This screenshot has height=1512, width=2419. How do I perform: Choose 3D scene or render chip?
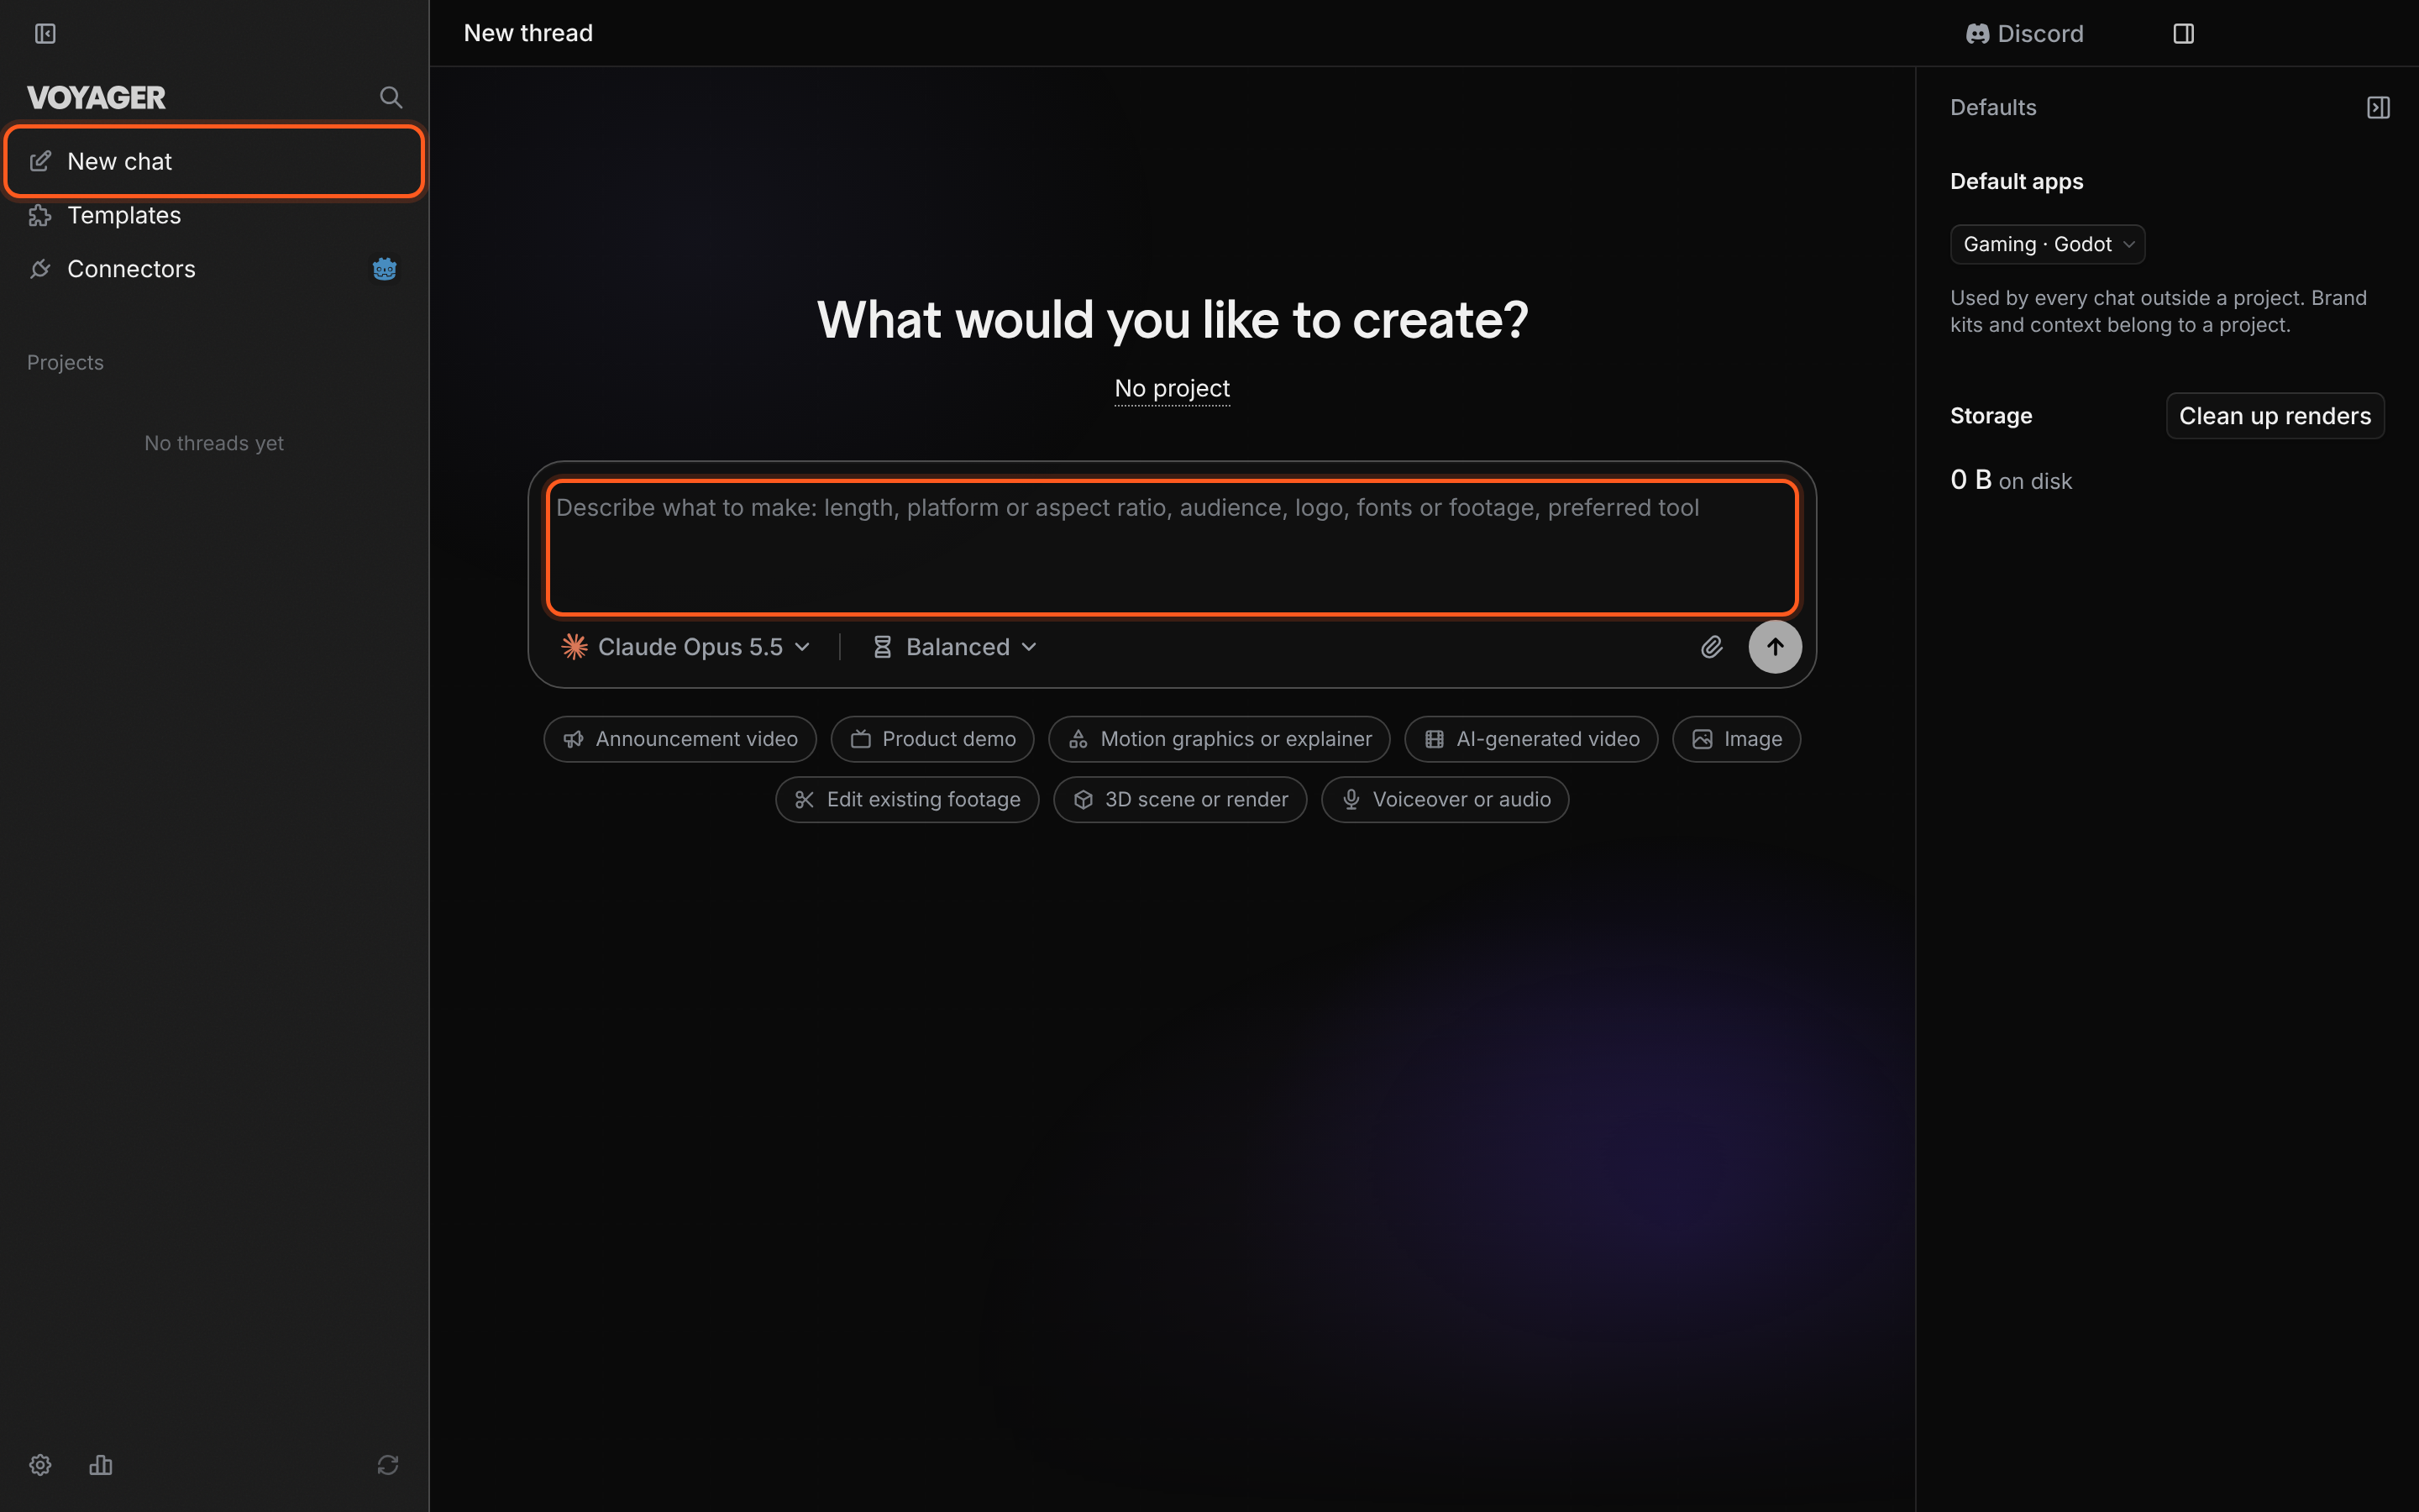tap(1180, 800)
